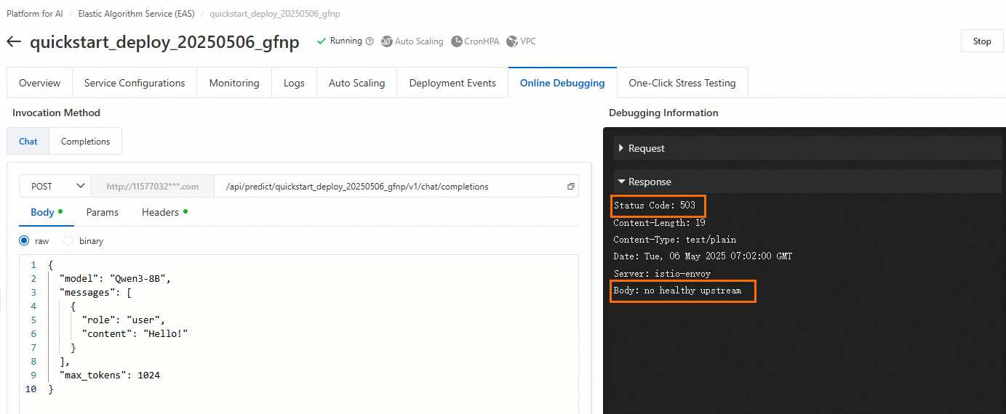This screenshot has width=1006, height=414.
Task: Click the help icon next to Running
Action: click(x=370, y=41)
